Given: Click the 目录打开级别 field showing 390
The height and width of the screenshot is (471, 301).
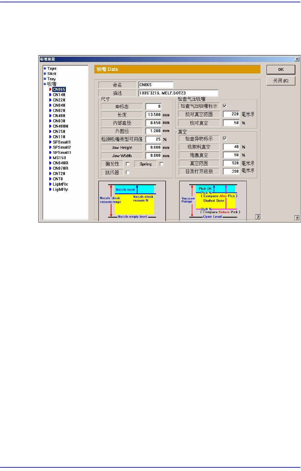Looking at the screenshot, I should tap(231, 171).
